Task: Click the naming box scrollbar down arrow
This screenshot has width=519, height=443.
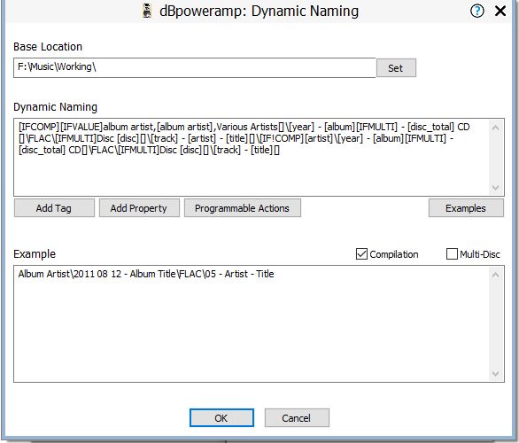Action: [496, 188]
